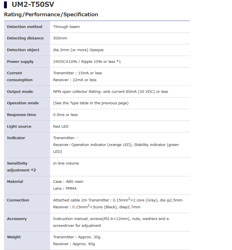Click the 500mm detecting distance value
The width and height of the screenshot is (232, 250).
point(60,38)
